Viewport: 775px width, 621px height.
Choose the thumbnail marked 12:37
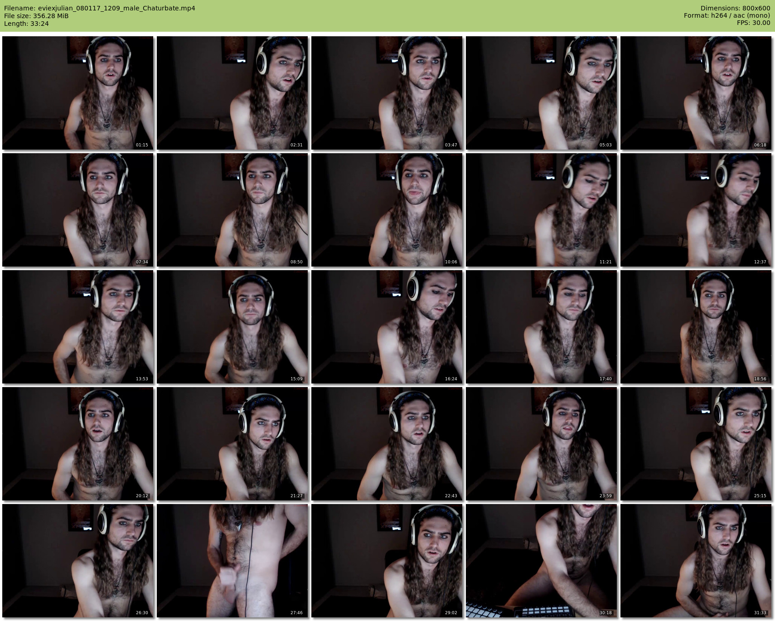pyautogui.click(x=696, y=210)
